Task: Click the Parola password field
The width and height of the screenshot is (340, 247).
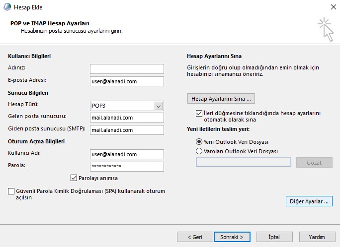Action: point(127,167)
